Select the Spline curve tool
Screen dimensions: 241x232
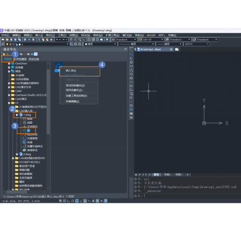click(131, 82)
